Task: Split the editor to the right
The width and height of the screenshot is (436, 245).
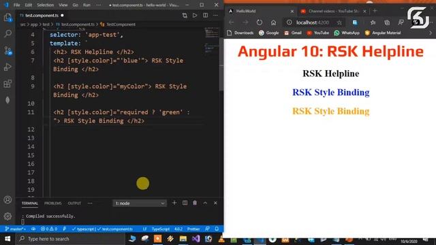Action: [205, 15]
